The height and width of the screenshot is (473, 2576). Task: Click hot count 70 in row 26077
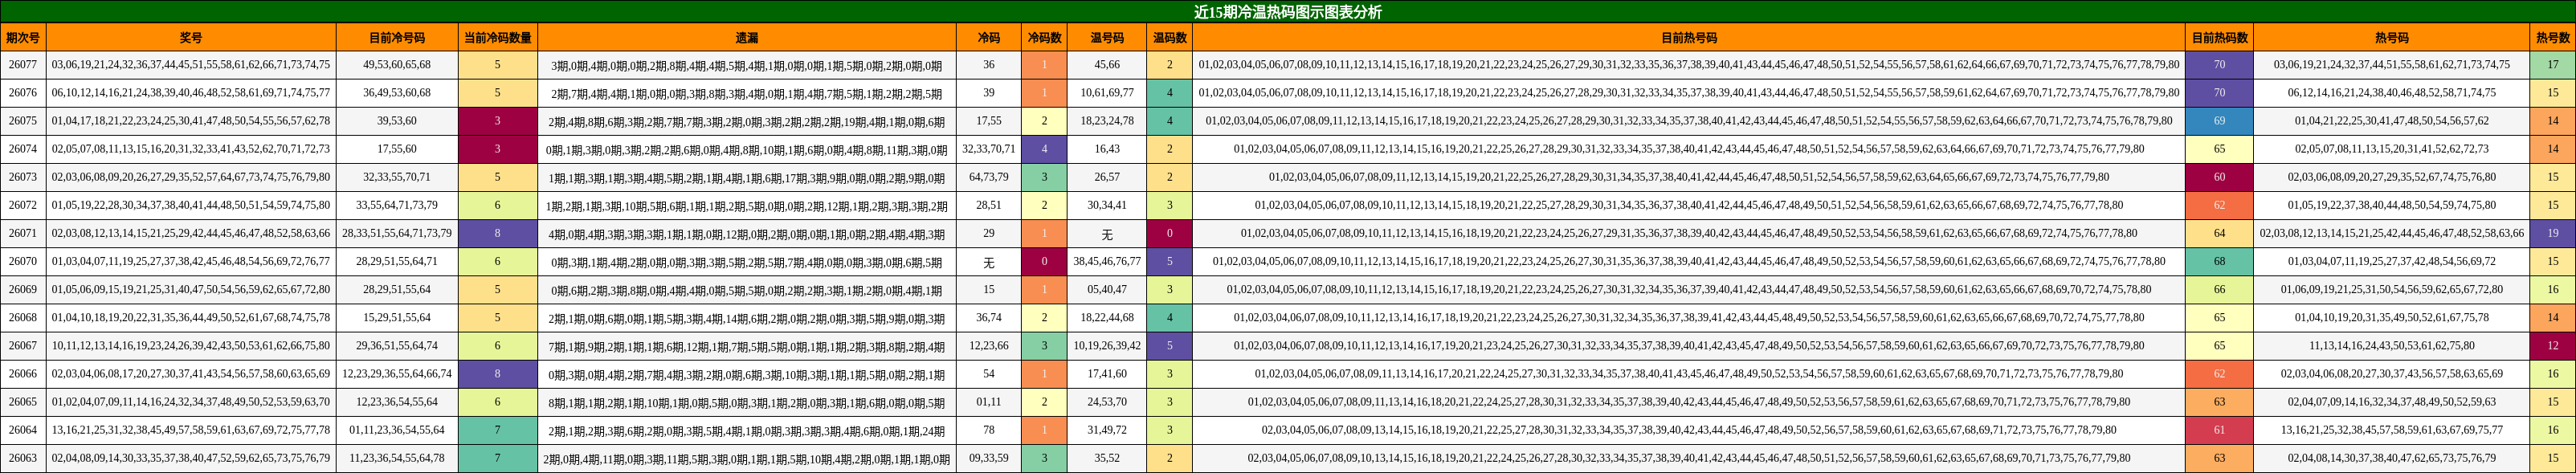click(2220, 65)
